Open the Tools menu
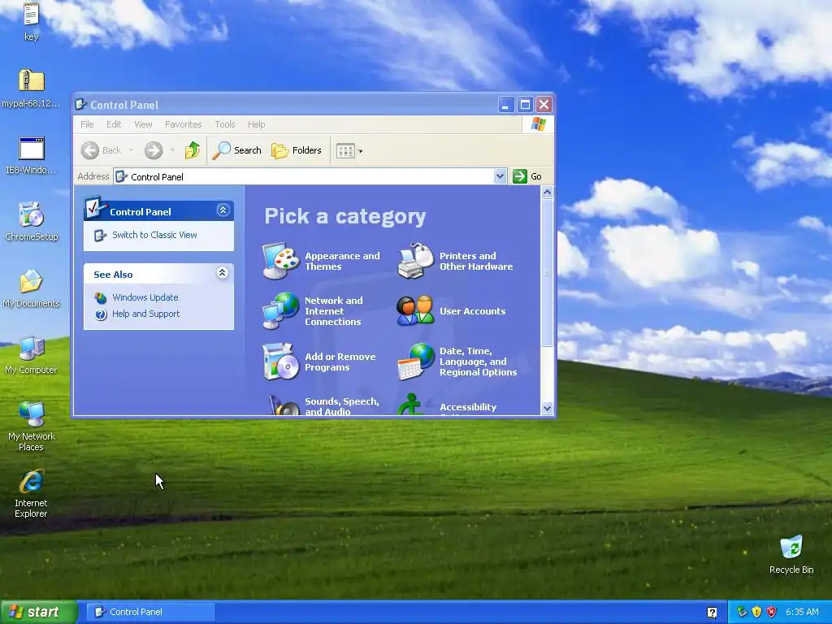This screenshot has width=832, height=624. pos(225,124)
